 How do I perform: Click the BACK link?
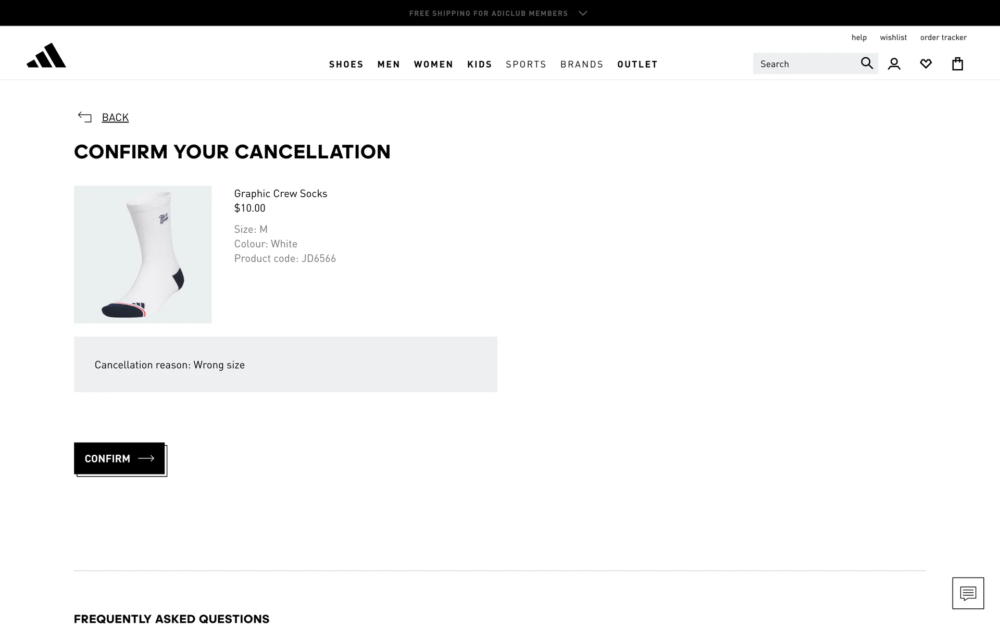pyautogui.click(x=115, y=117)
